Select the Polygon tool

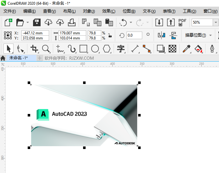[107, 49]
